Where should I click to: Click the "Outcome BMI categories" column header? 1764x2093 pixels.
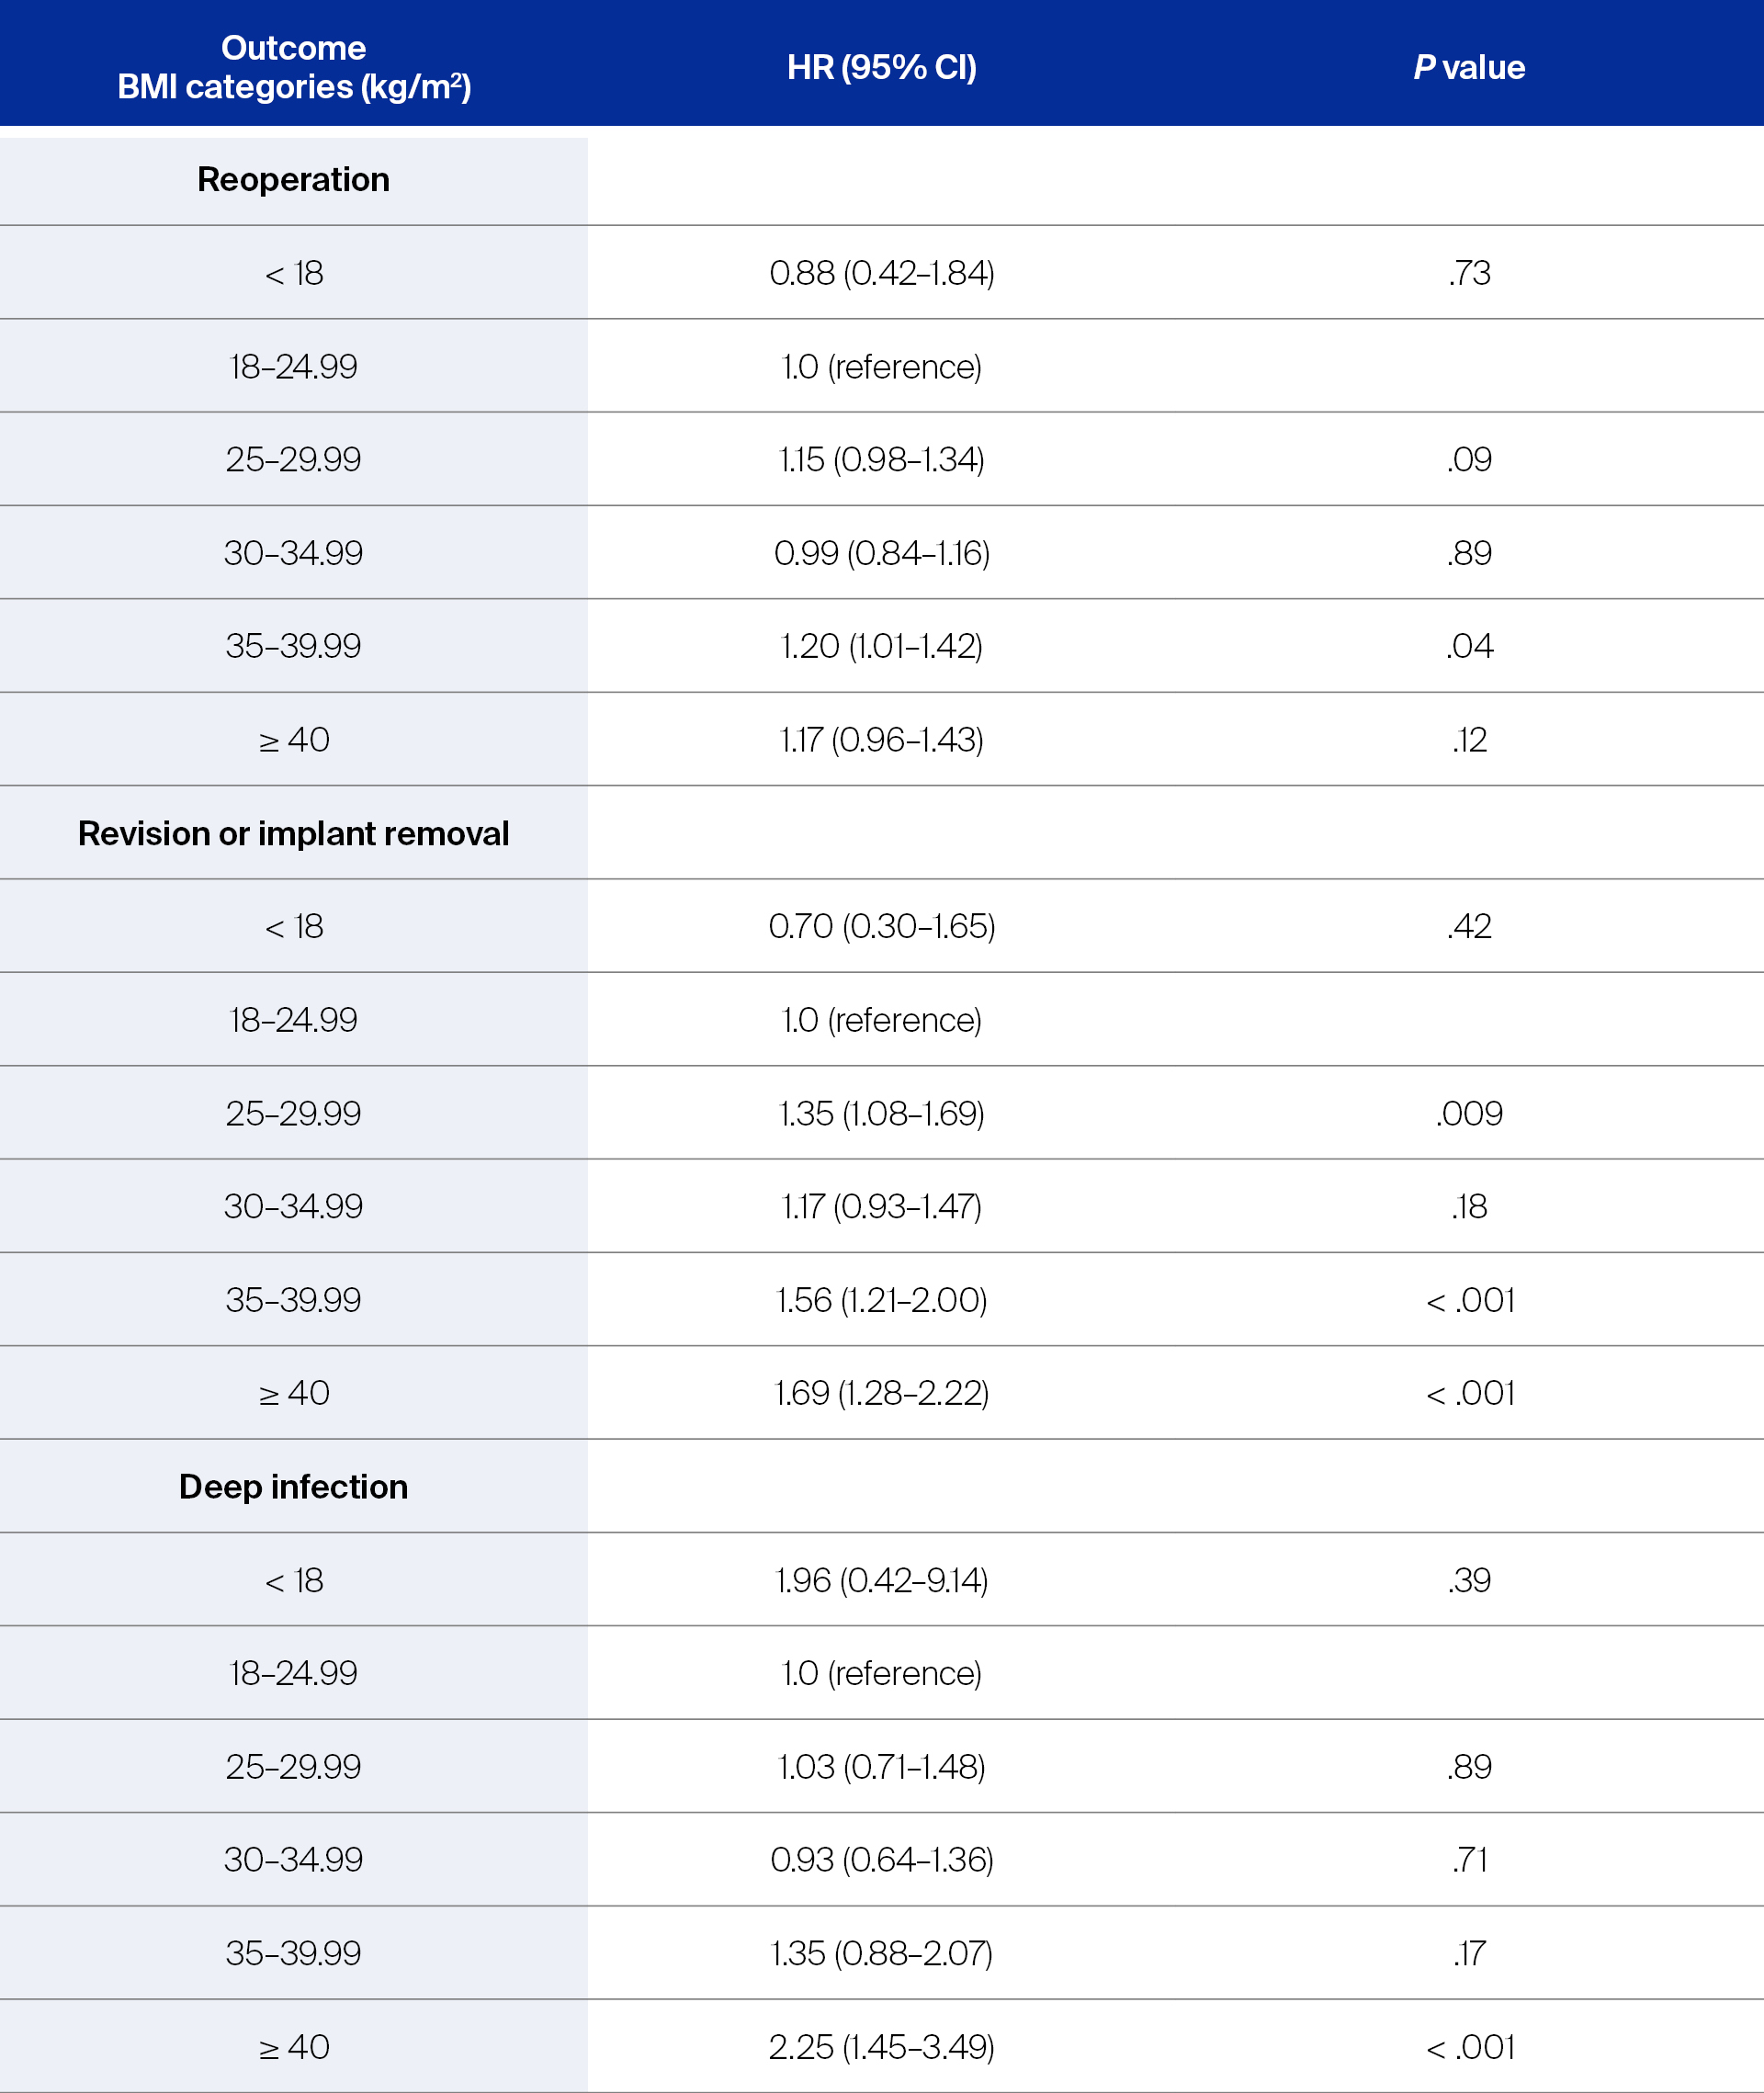click(294, 67)
